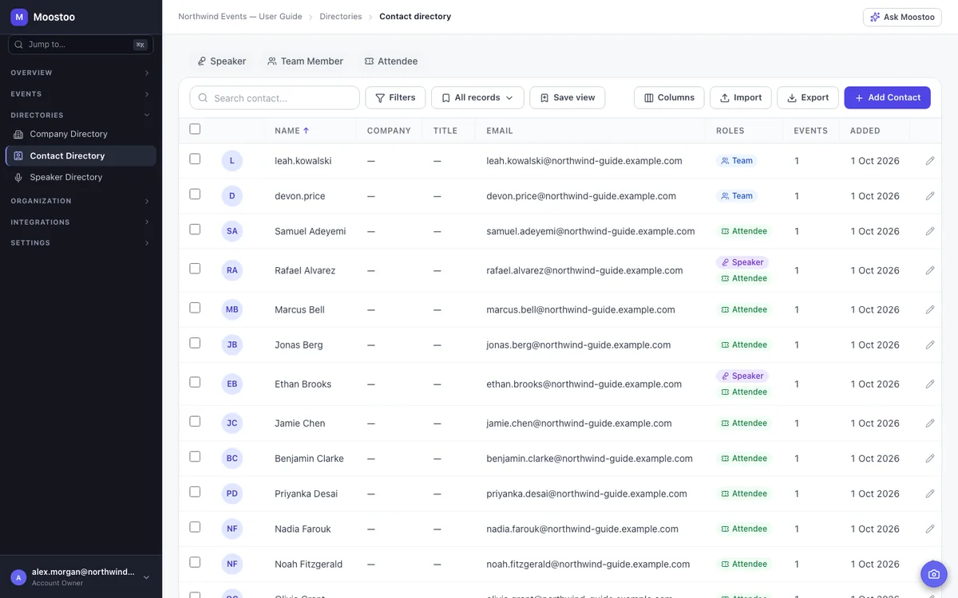Edit Ethan Brooks via pencil icon
The image size is (958, 598).
(x=930, y=384)
